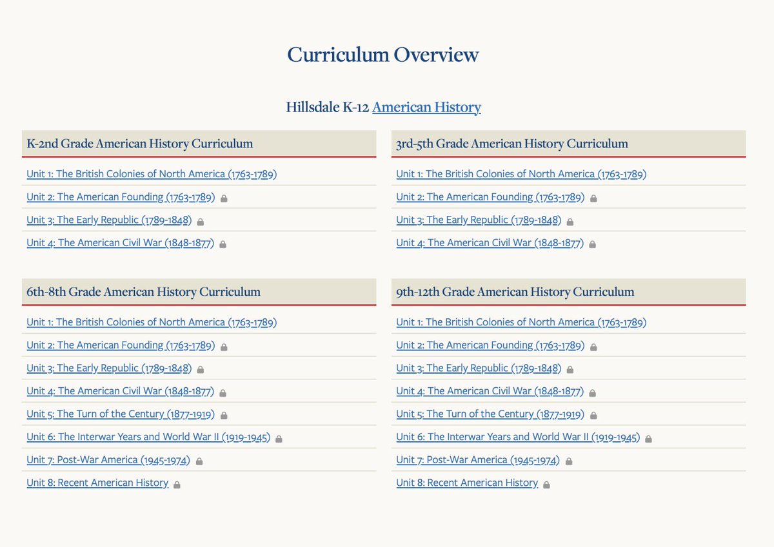Click the lock icon beside 3rd-5th Grade Unit 3
Screen dimensions: 774x547
(570, 222)
